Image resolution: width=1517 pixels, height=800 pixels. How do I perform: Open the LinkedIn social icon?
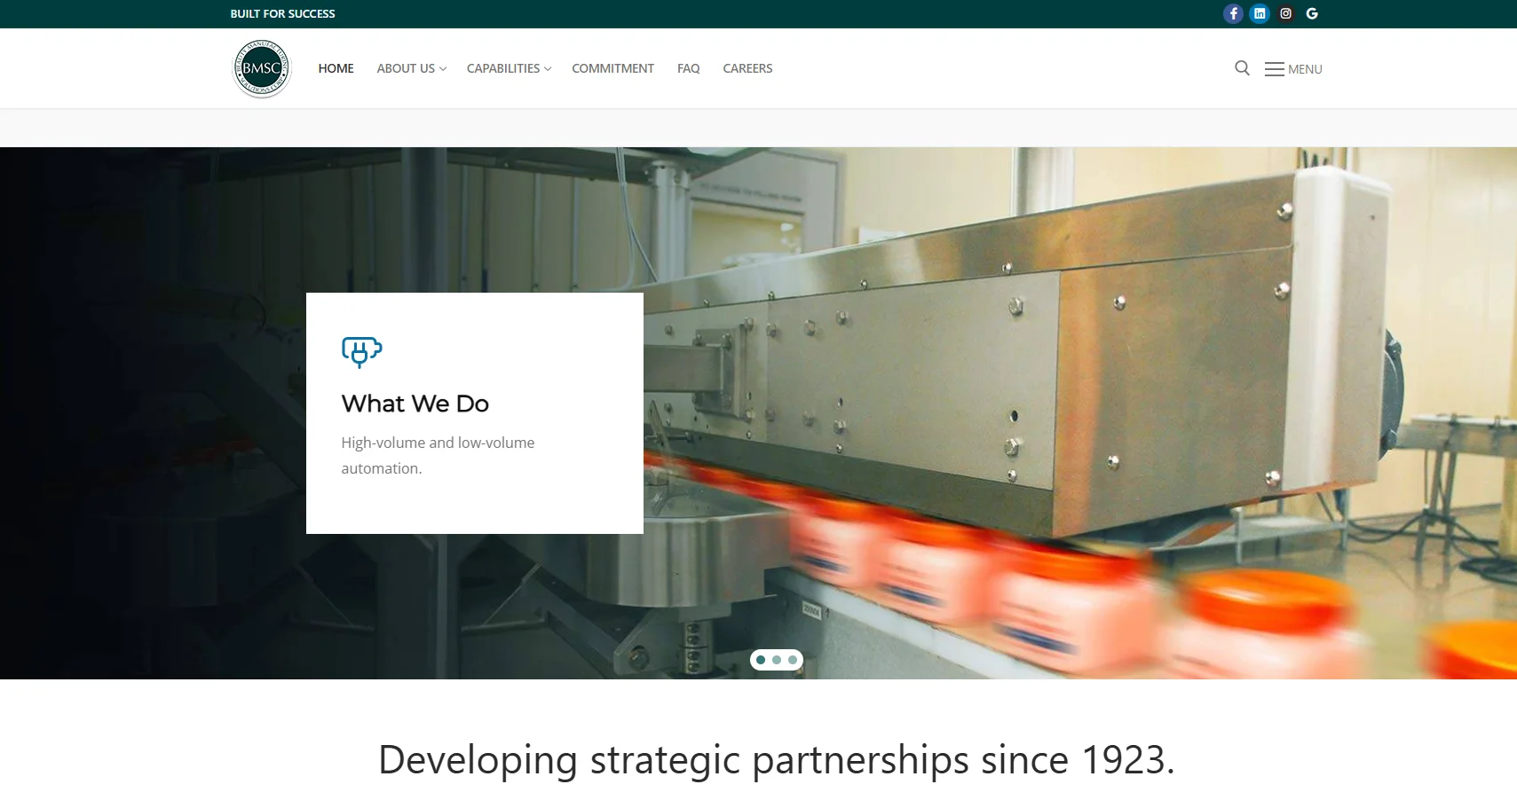(x=1260, y=13)
